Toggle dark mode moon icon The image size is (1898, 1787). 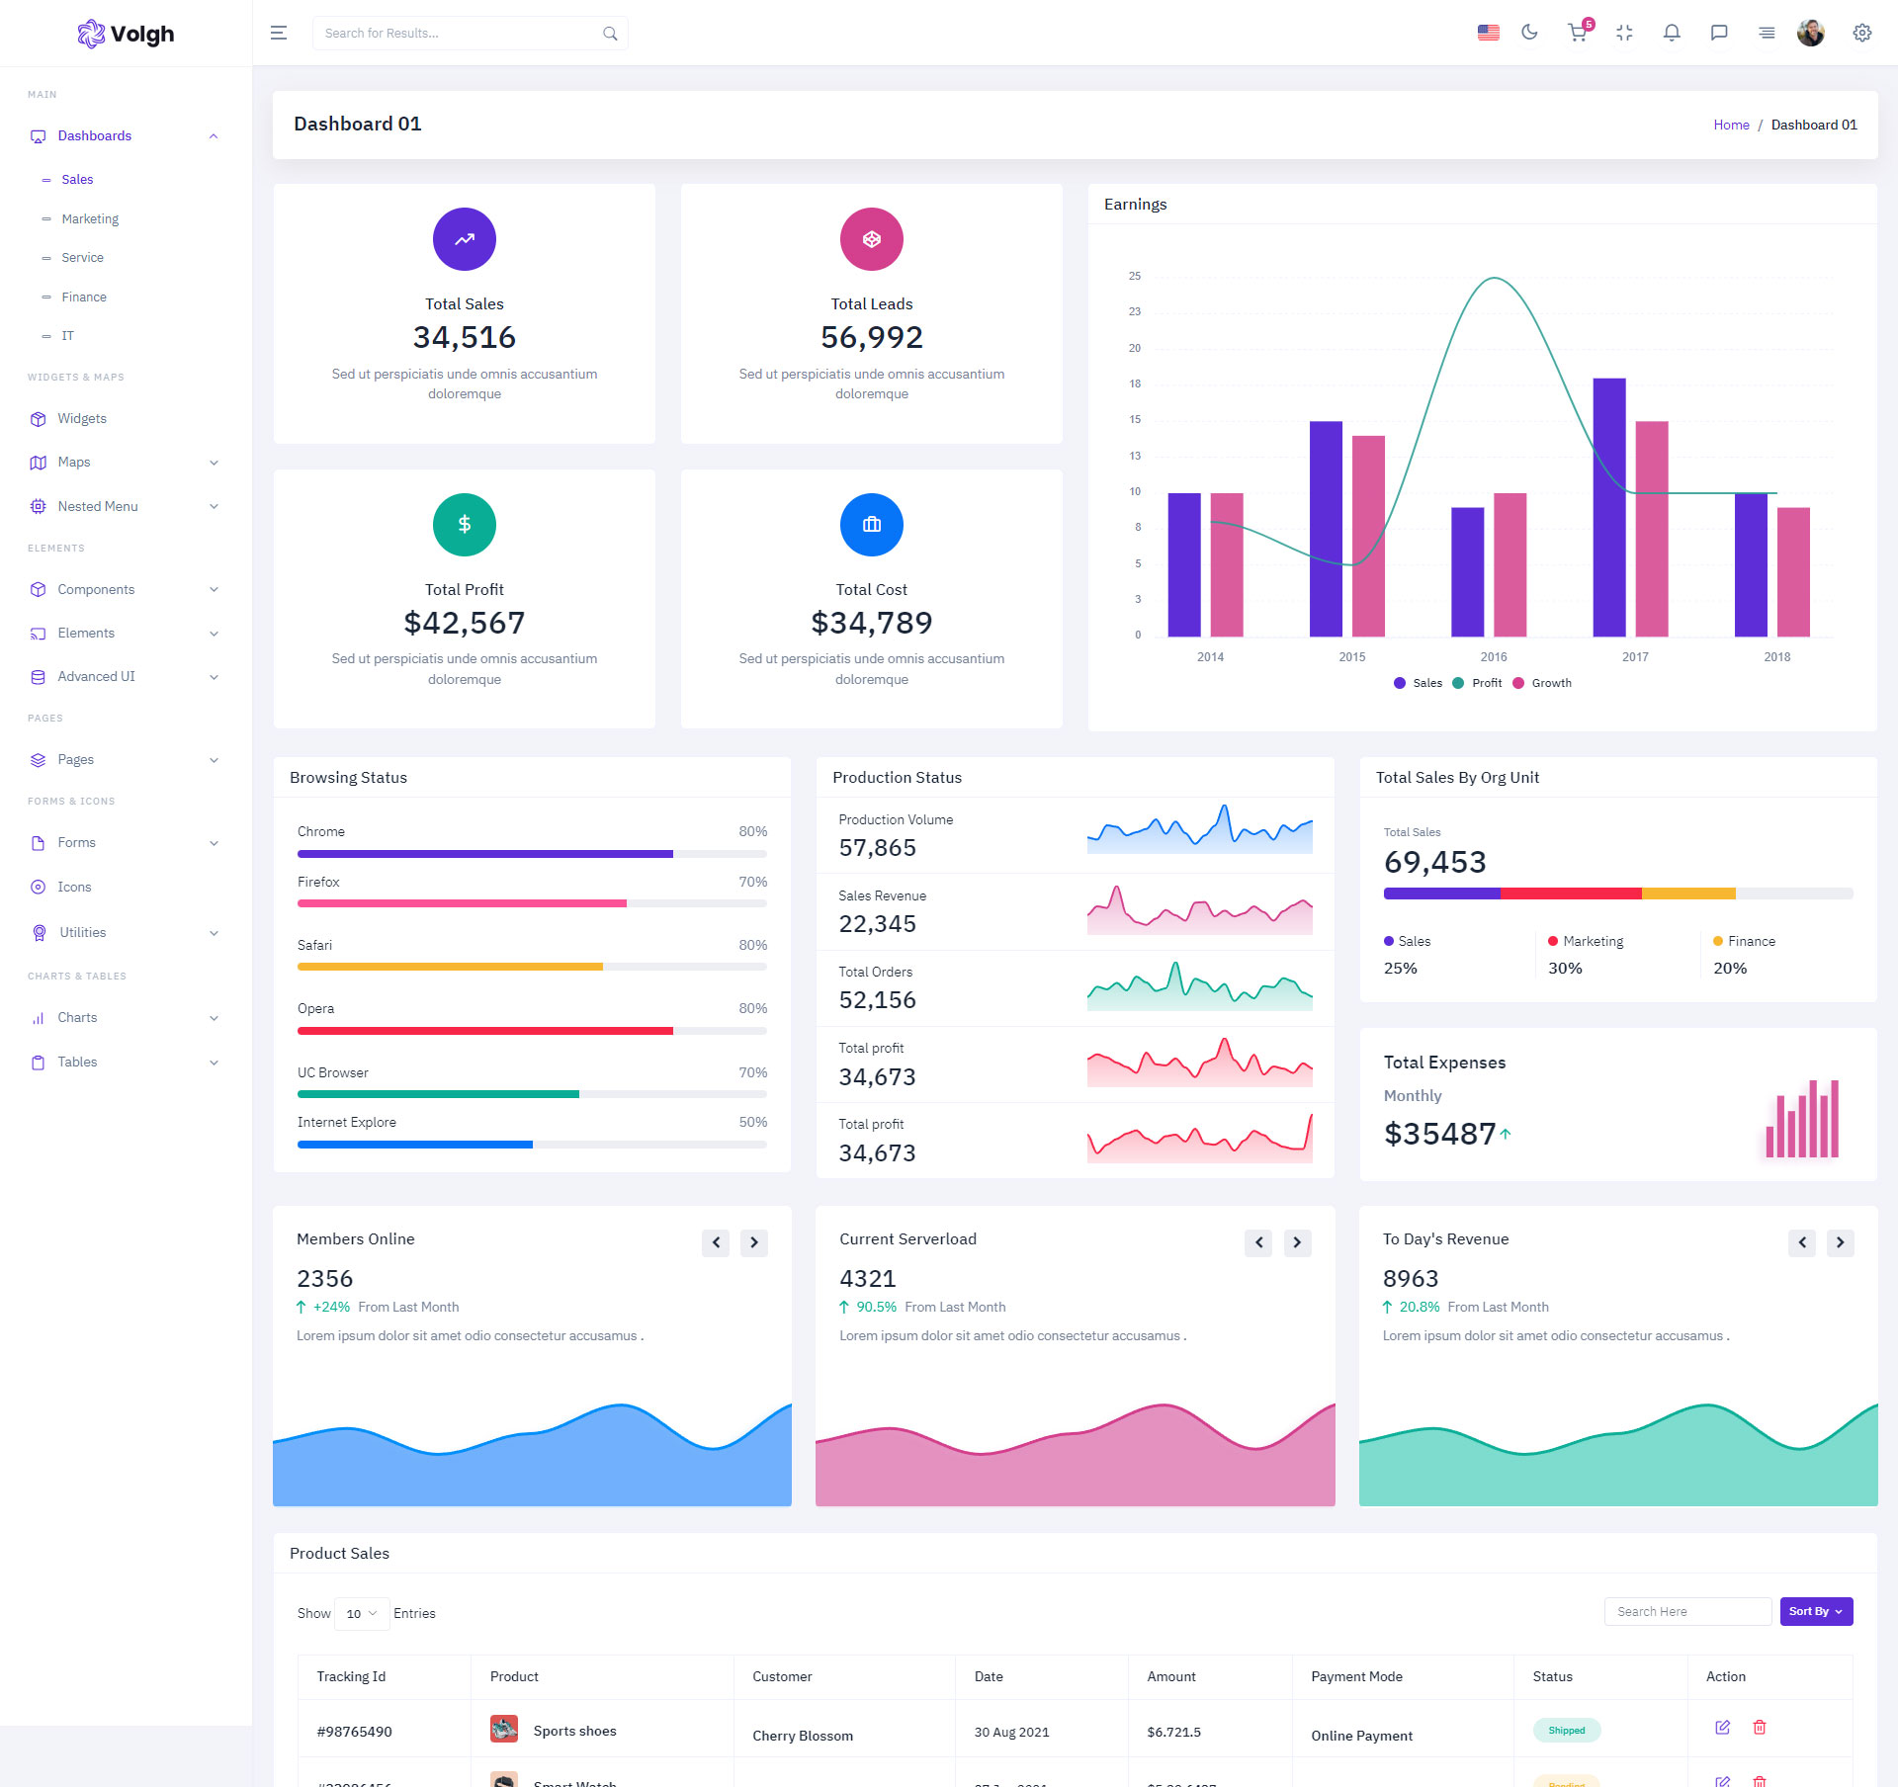(1529, 33)
